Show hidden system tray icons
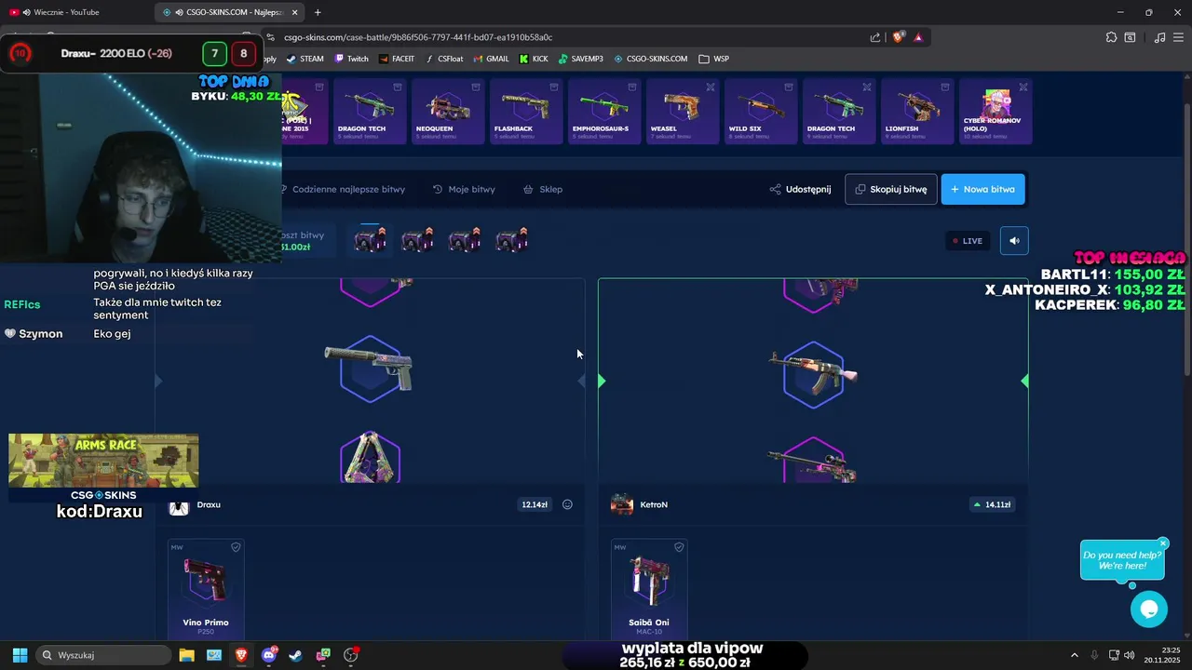This screenshot has height=670, width=1192. coord(1074,655)
